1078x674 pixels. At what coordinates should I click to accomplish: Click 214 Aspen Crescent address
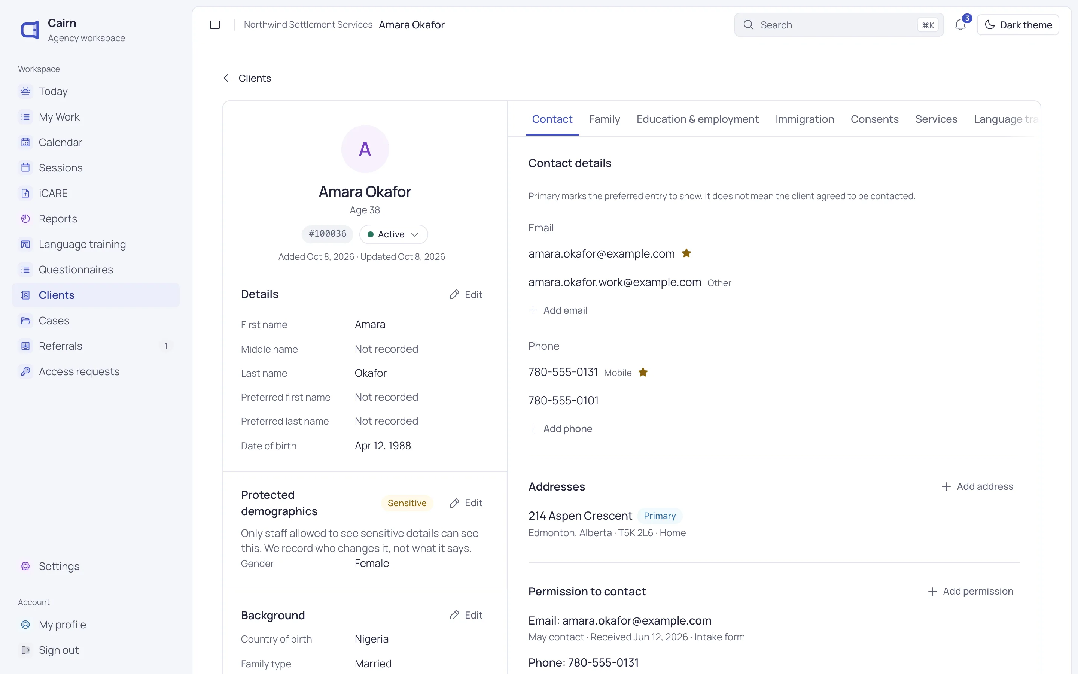[580, 516]
